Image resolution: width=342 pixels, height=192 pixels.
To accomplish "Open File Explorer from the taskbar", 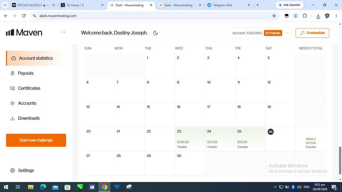I will pos(31,187).
